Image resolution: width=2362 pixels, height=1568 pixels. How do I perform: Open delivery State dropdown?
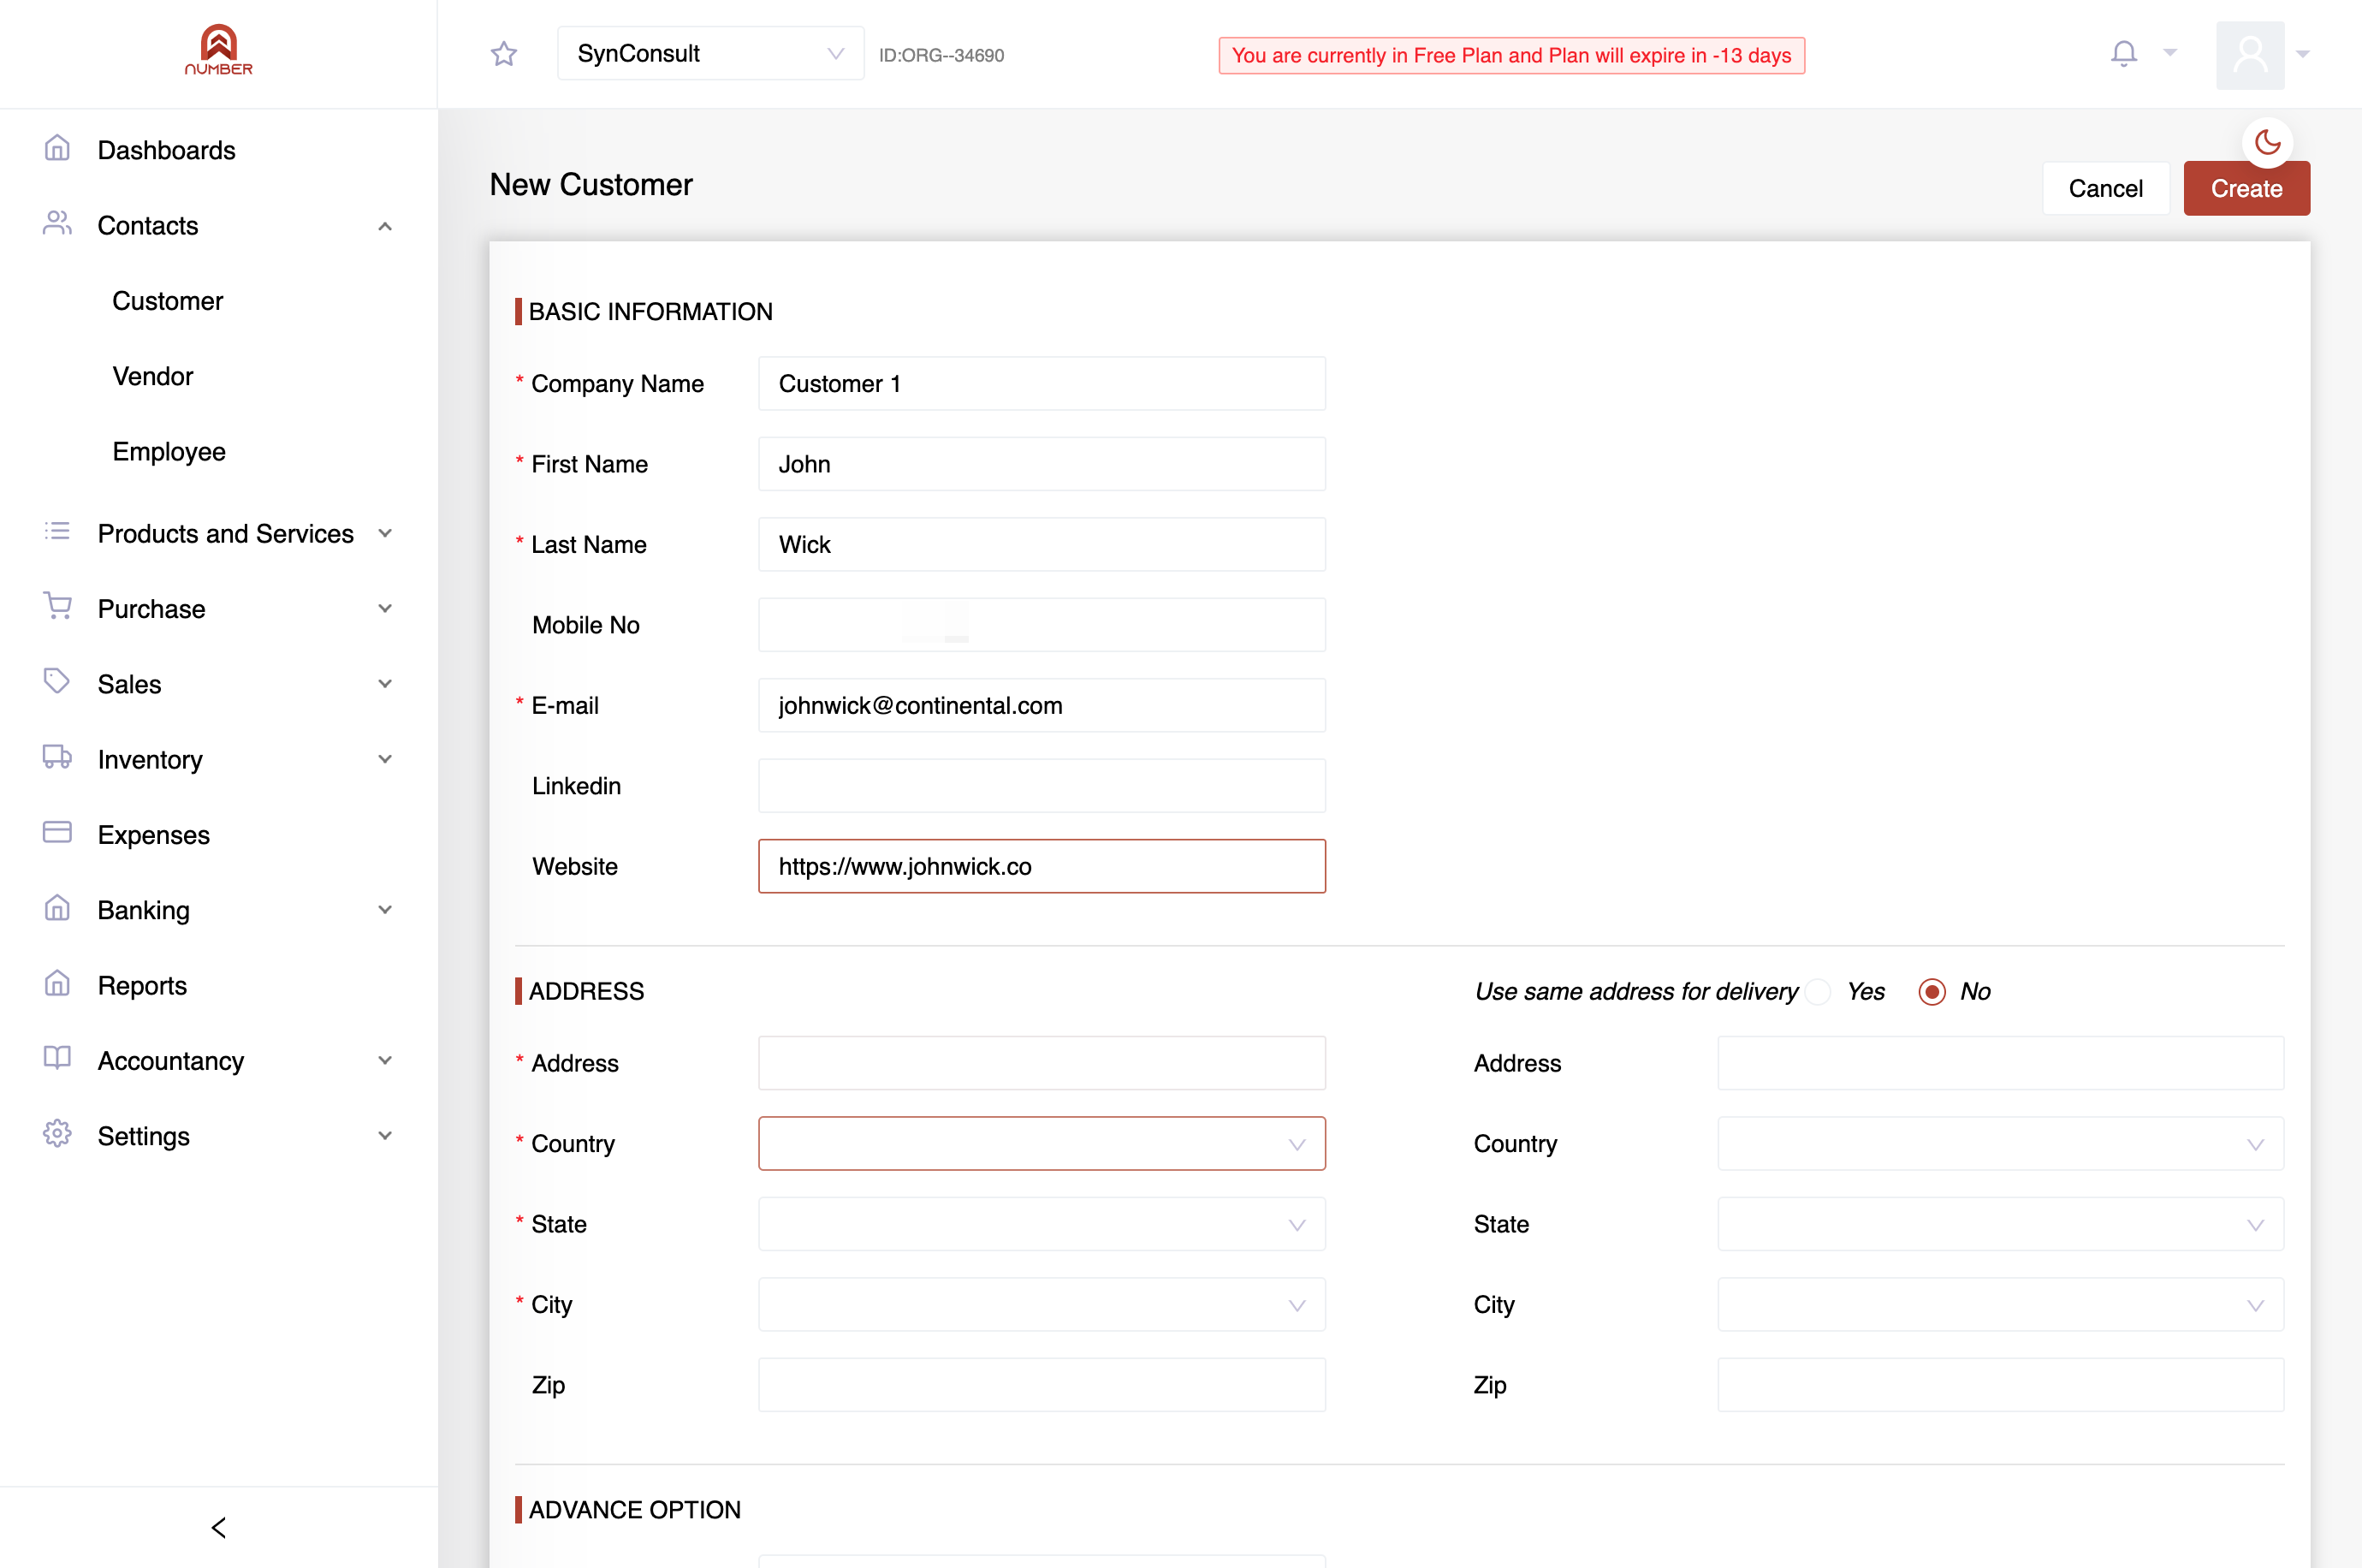(2000, 1224)
